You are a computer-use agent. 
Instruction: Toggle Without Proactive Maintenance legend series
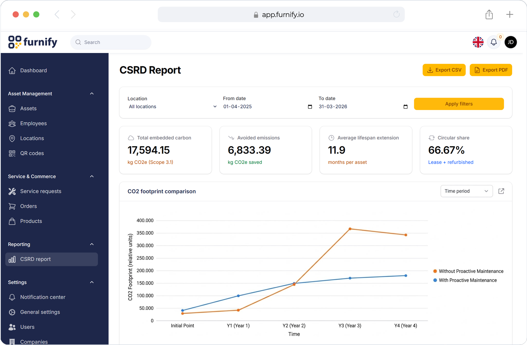(468, 271)
